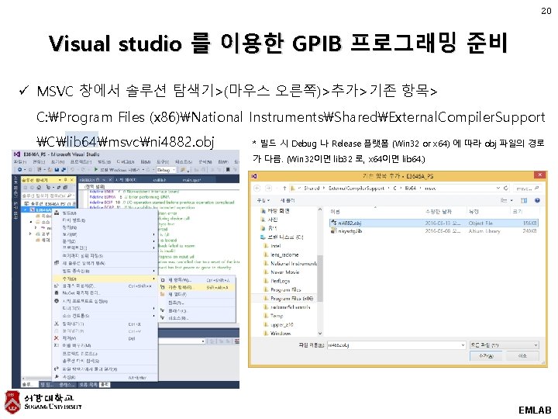Open the Organize (구성) dropdown
The height and width of the screenshot is (419, 558).
click(x=263, y=201)
